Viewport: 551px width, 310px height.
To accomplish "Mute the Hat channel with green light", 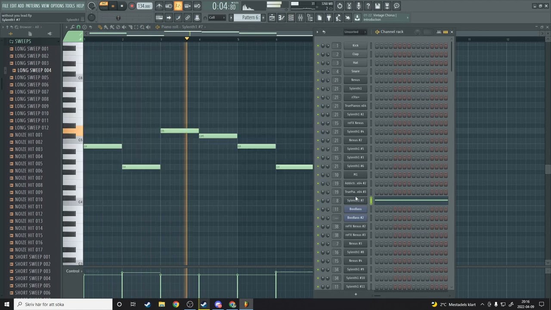I will (x=318, y=63).
